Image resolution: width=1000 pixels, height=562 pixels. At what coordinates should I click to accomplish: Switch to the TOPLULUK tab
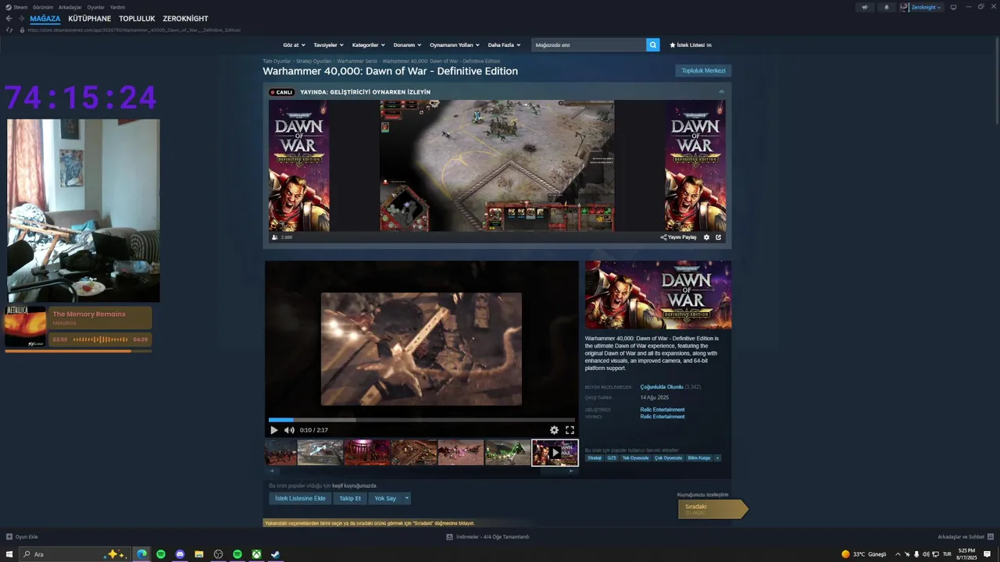pos(137,19)
